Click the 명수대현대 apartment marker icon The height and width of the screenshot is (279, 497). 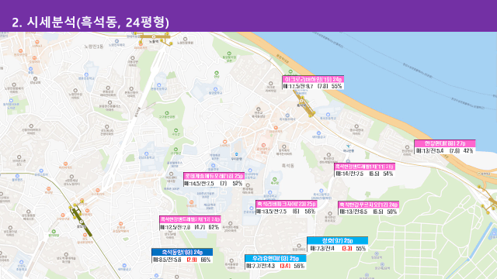(x=356, y=126)
